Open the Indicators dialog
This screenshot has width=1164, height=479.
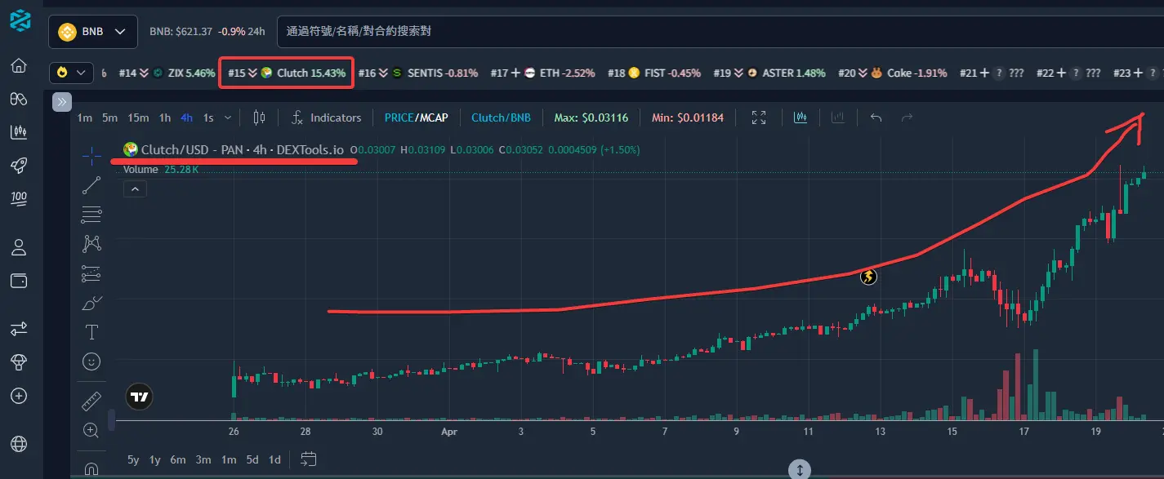pyautogui.click(x=326, y=118)
